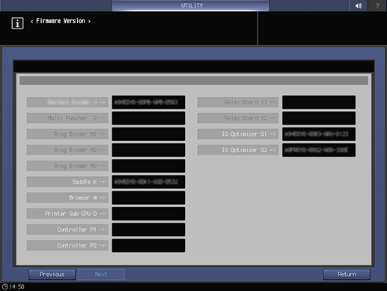Go to the Previous page
Screen dimensions: 387x291
52,274
